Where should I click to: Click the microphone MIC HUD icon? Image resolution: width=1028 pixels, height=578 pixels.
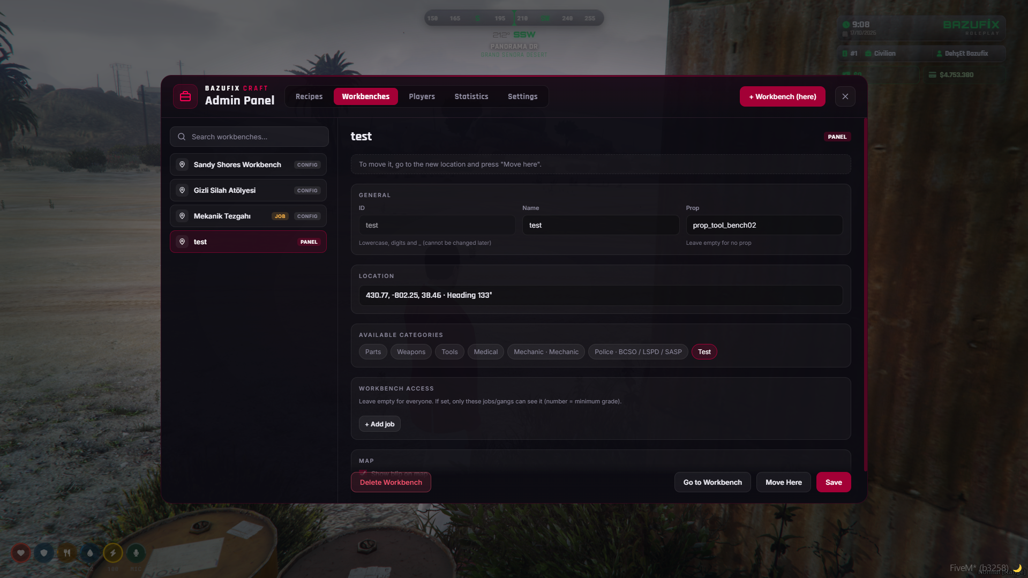(x=136, y=553)
